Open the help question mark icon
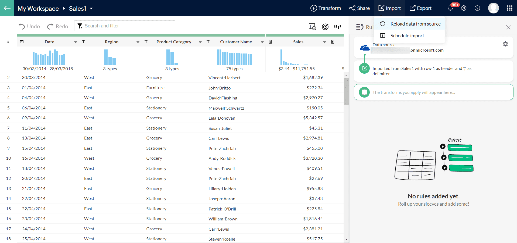This screenshot has height=243, width=517. tap(477, 8)
